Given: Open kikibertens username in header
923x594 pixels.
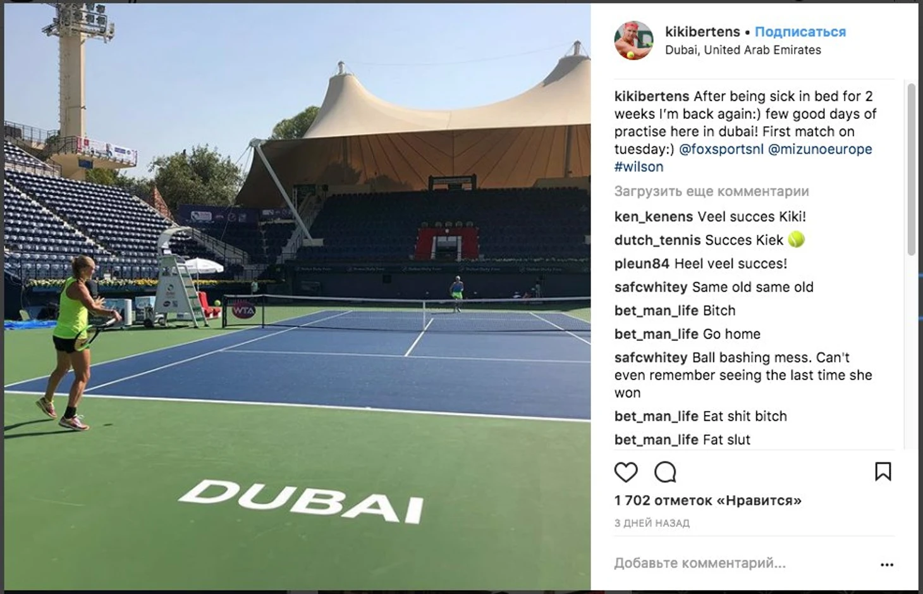Looking at the screenshot, I should tap(702, 32).
